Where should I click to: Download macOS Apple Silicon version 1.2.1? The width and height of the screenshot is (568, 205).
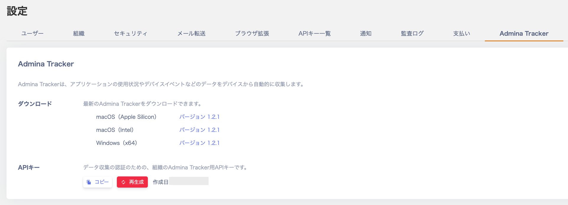click(199, 117)
